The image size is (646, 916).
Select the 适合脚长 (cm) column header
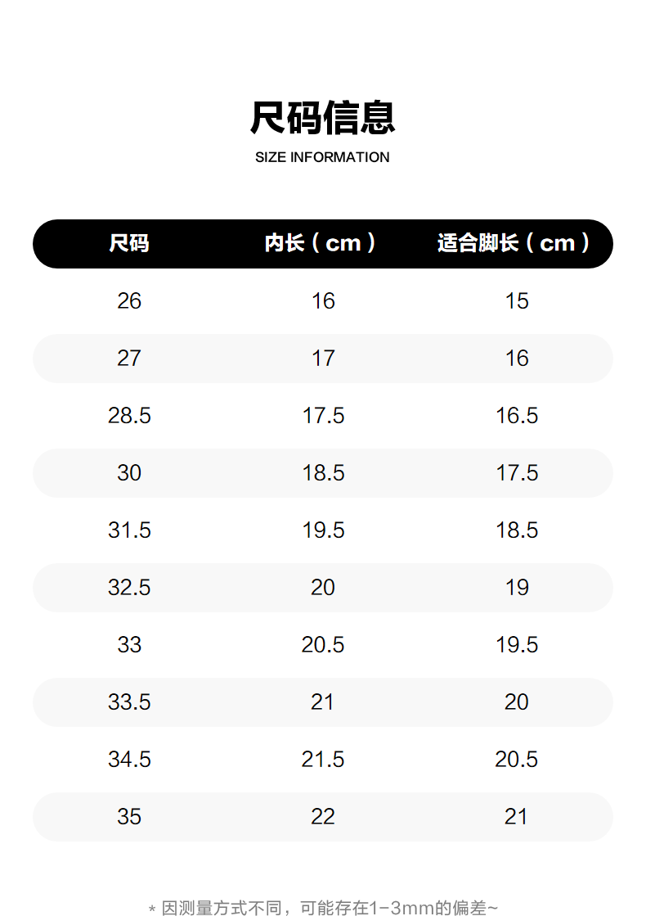point(515,243)
